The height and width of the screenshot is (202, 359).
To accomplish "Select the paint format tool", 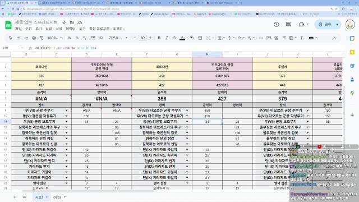I will click(x=42, y=38).
